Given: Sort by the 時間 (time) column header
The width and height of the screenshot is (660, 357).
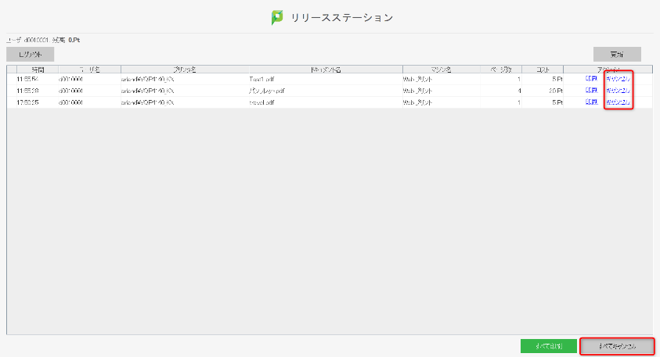Looking at the screenshot, I should point(38,70).
